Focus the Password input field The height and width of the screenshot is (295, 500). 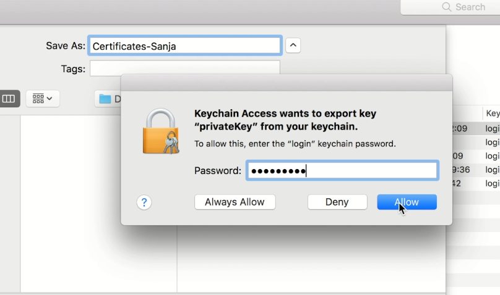pyautogui.click(x=342, y=171)
